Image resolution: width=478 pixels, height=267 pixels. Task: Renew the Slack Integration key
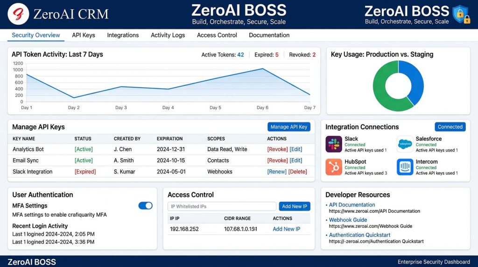pos(277,172)
